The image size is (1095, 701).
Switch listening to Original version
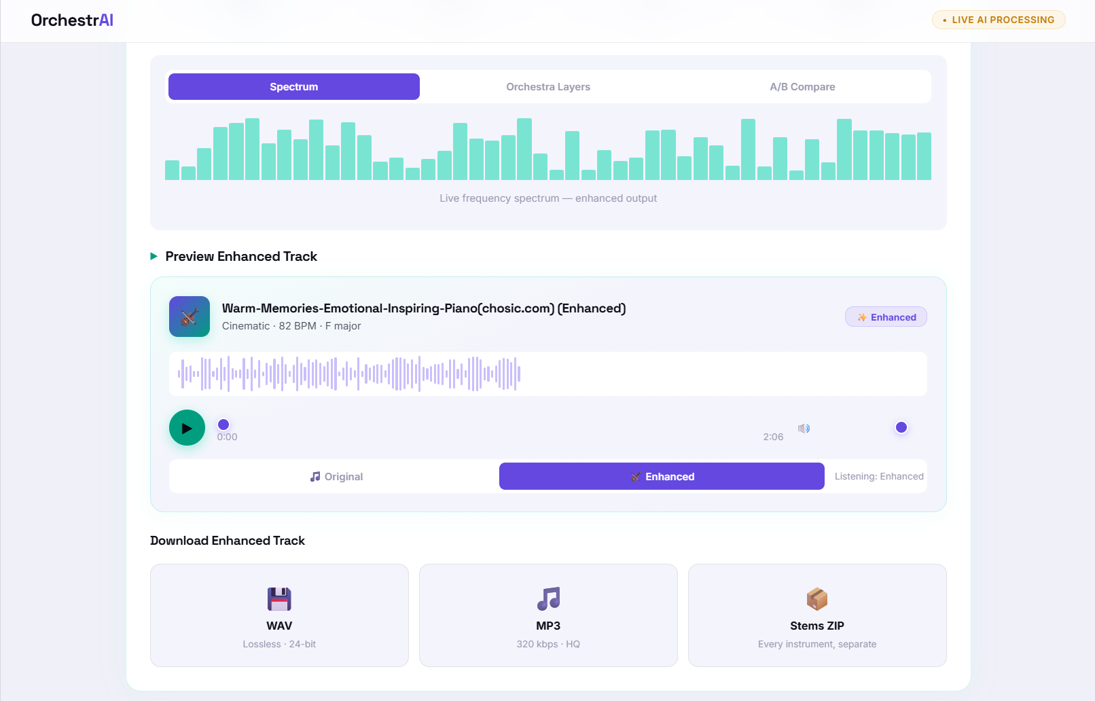336,476
